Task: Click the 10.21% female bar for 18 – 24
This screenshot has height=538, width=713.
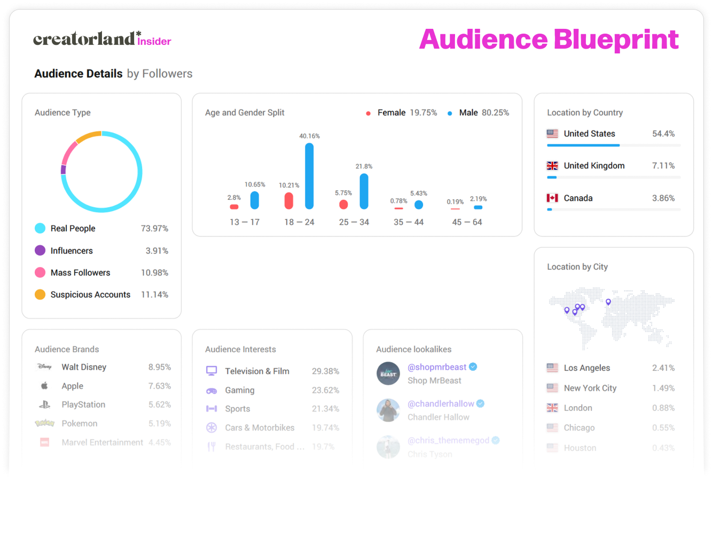Action: (x=289, y=200)
